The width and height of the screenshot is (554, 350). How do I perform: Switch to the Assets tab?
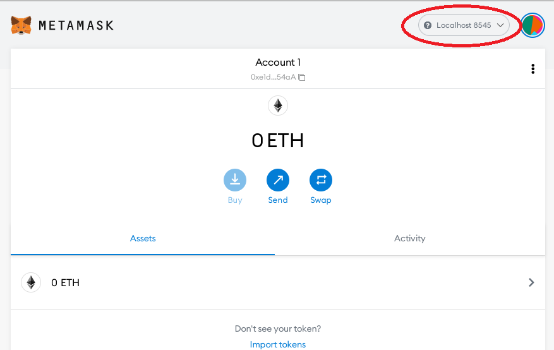pos(143,238)
